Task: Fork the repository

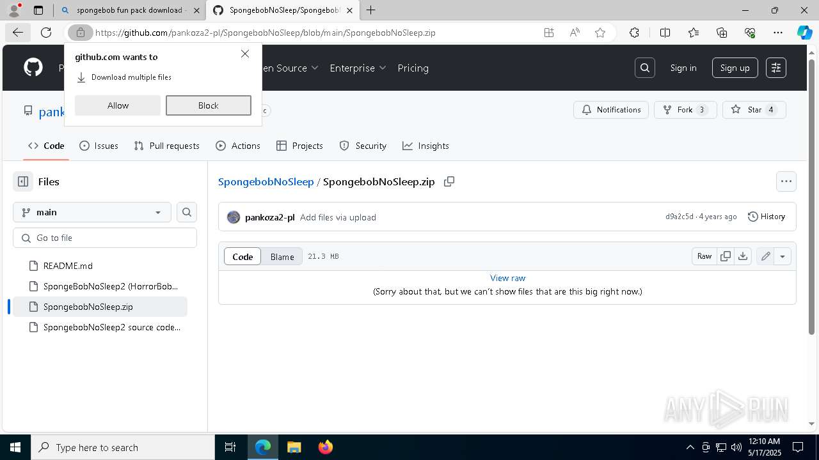Action: [685, 110]
